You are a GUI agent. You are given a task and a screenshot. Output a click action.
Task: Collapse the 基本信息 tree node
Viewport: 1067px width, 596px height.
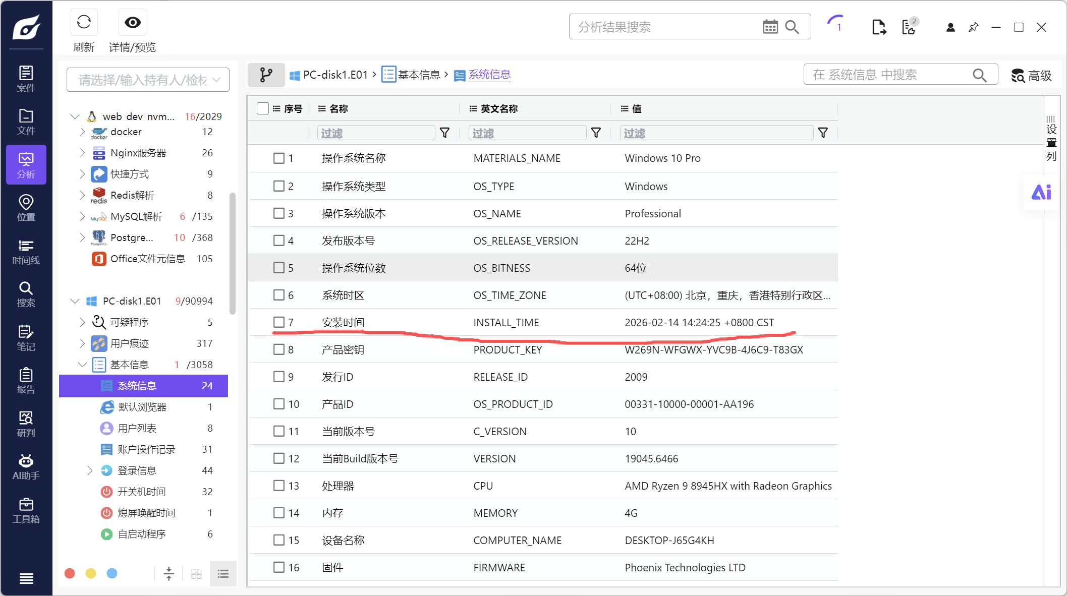point(82,365)
